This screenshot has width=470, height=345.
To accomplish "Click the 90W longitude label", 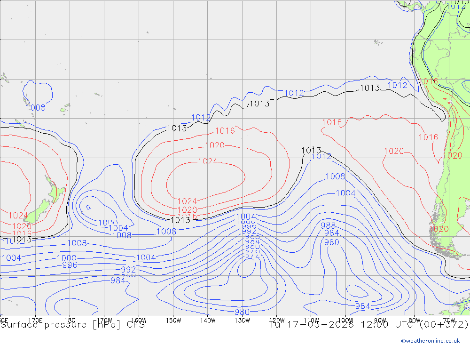I will point(380,321).
